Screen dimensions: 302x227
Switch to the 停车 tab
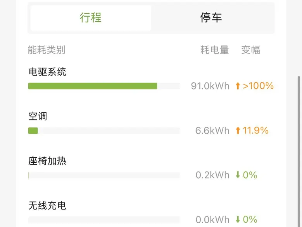click(x=211, y=18)
